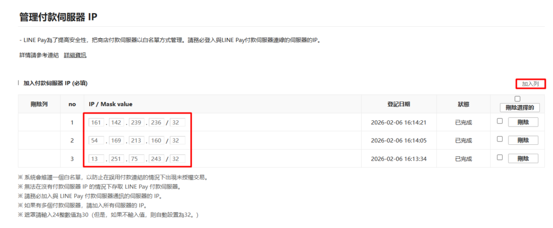
Task: Check the checkbox for row 2
Action: click(x=500, y=139)
